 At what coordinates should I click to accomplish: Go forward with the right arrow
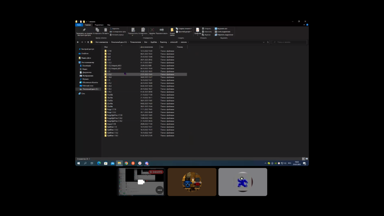tap(82, 42)
